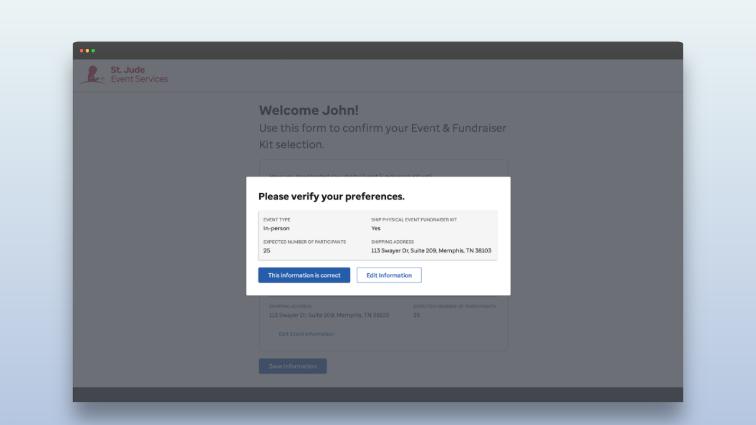756x425 pixels.
Task: Click the Save Information button
Action: coord(292,367)
